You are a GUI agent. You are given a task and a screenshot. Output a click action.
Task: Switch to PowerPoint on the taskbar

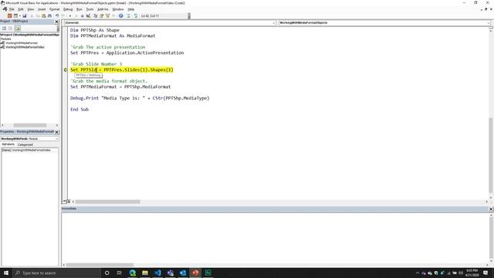coord(195,273)
